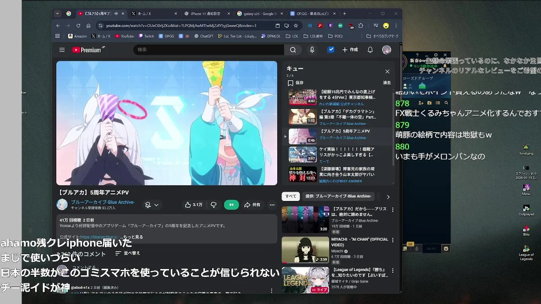Open Chrome three-dot menu
The image size is (541, 304).
click(x=396, y=25)
